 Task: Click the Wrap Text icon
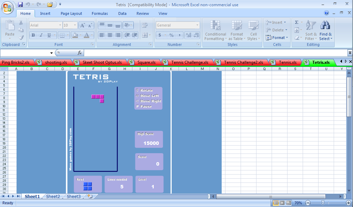click(x=145, y=25)
